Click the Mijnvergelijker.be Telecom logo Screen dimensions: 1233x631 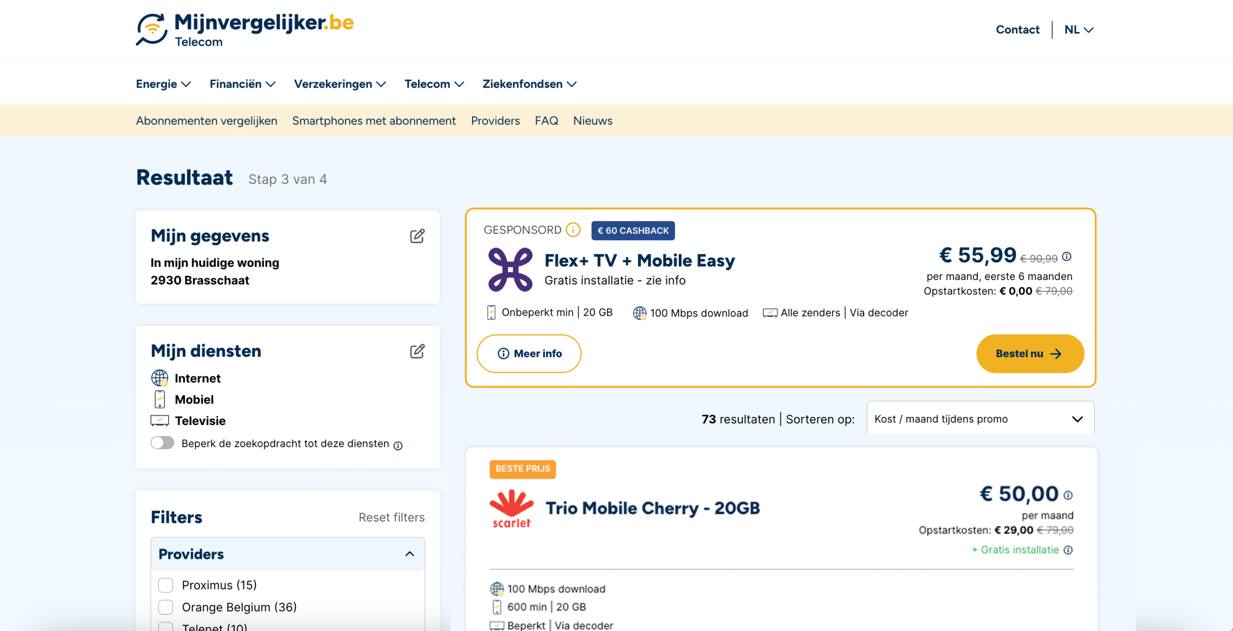(245, 30)
